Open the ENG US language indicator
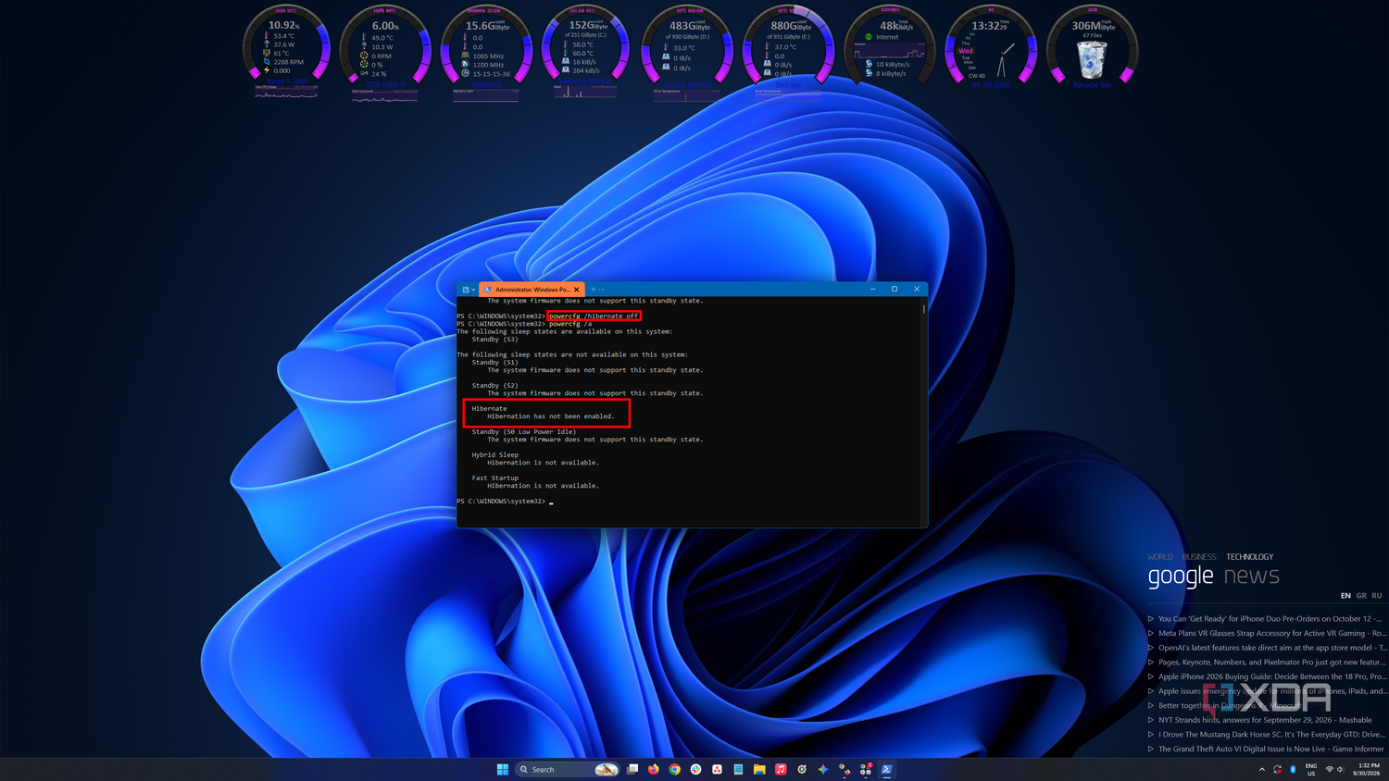The width and height of the screenshot is (1389, 781). pyautogui.click(x=1311, y=769)
